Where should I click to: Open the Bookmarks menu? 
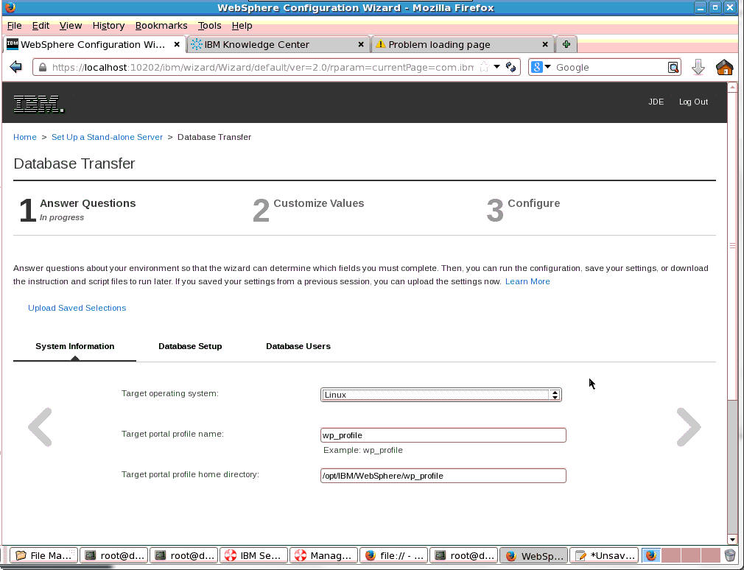[161, 26]
